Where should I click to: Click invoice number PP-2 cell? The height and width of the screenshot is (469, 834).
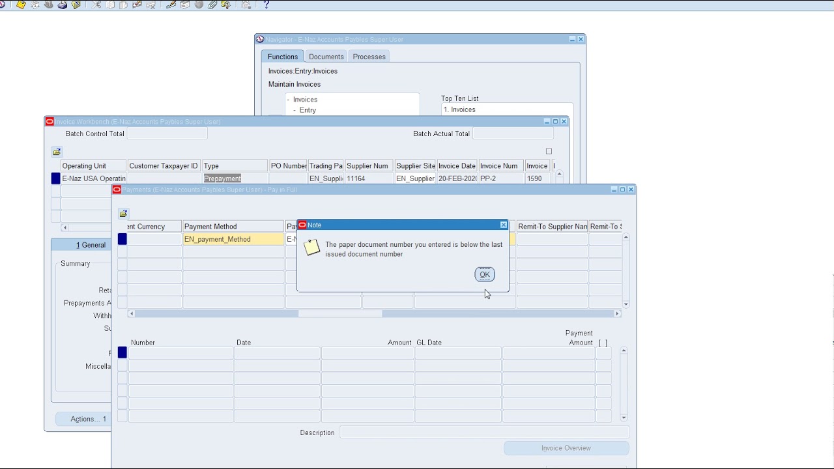pos(501,178)
